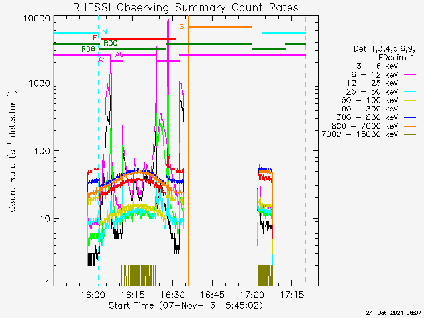Click the '1000' y-axis tick label

click(x=39, y=83)
